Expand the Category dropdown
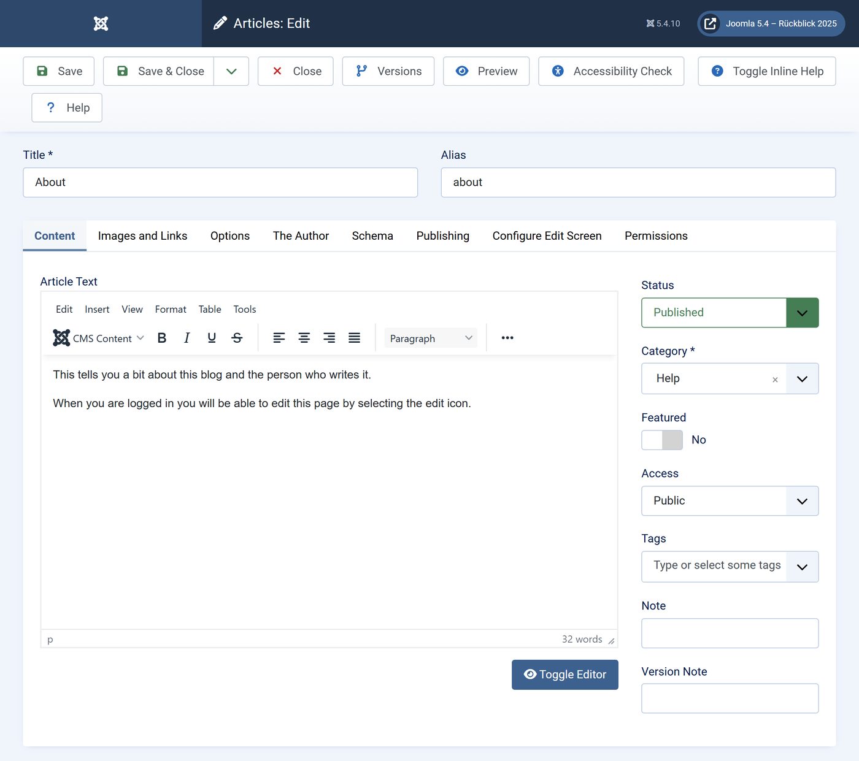 click(802, 379)
